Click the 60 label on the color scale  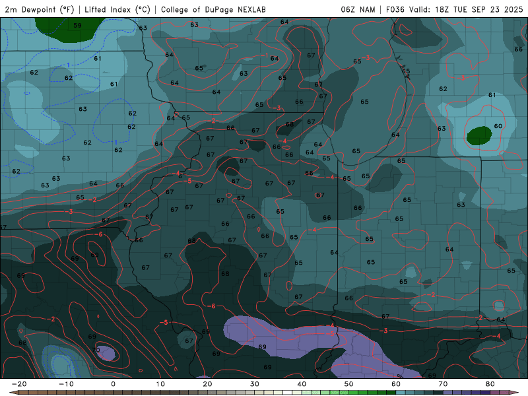[x=396, y=384]
